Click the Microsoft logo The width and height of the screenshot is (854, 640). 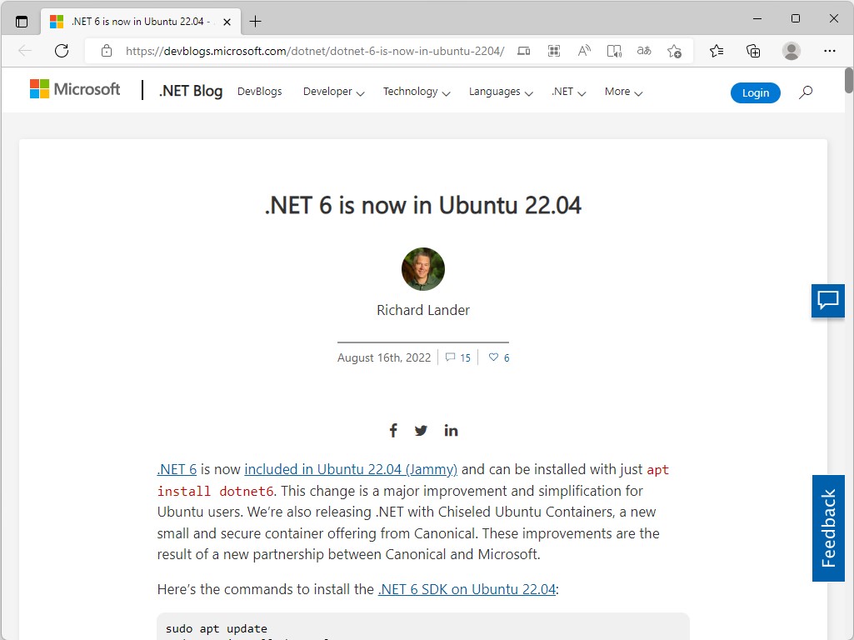tap(74, 88)
